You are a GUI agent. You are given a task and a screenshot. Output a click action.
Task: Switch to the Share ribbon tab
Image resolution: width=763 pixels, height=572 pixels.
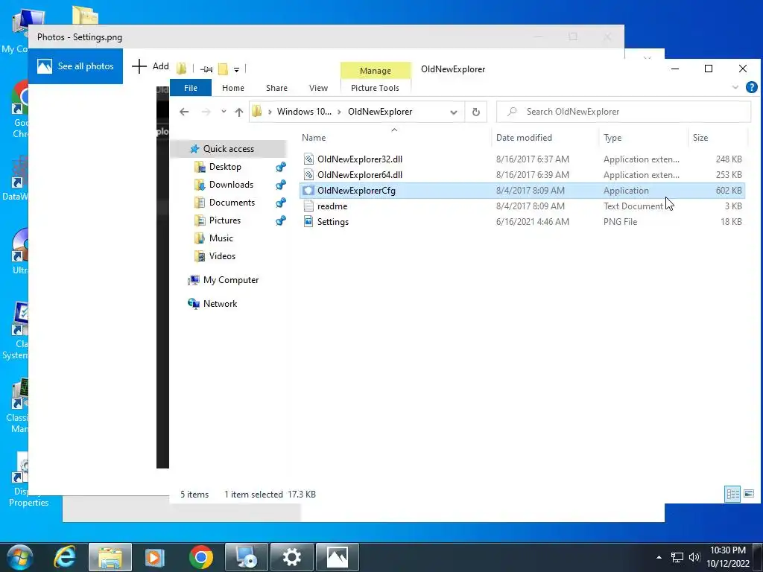pos(276,88)
